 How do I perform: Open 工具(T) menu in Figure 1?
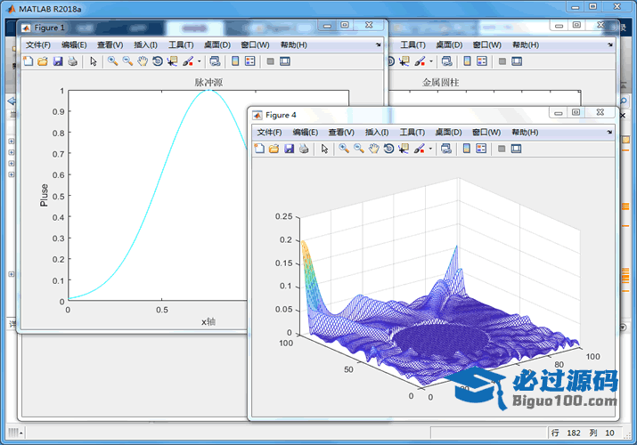coord(181,44)
